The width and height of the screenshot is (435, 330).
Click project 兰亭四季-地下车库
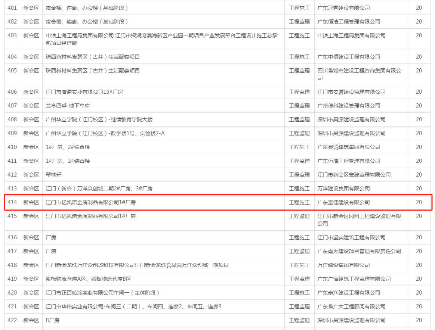tap(68, 106)
